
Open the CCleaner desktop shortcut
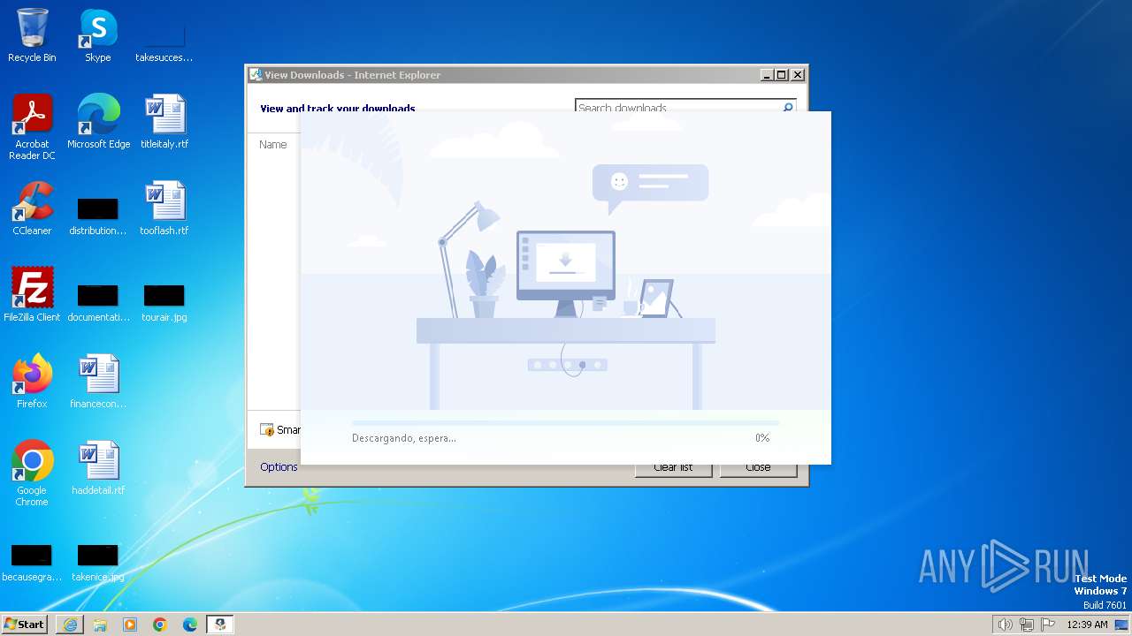pos(32,208)
